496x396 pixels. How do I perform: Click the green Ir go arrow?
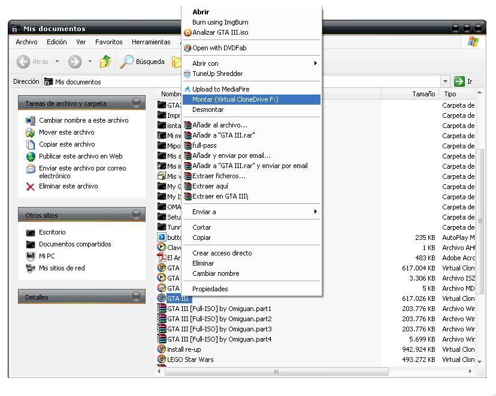tap(459, 81)
